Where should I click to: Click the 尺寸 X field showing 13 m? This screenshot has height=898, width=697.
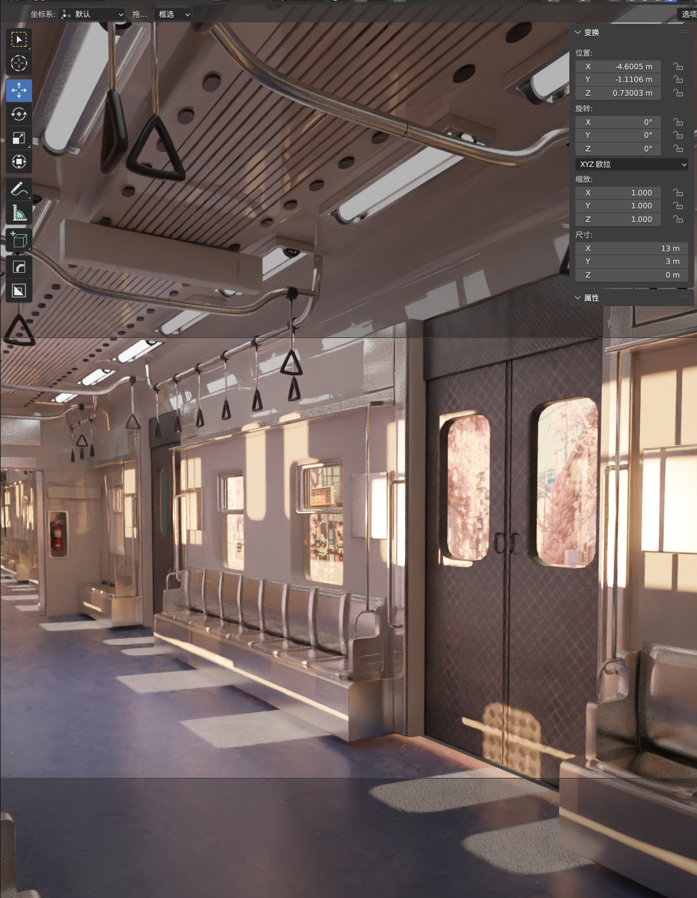pyautogui.click(x=632, y=248)
